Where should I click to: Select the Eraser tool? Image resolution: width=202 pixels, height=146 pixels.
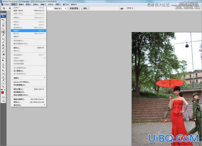point(3,51)
